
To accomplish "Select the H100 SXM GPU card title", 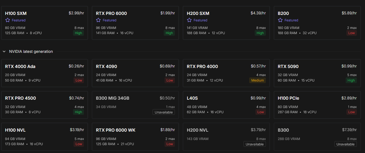I will tap(16, 13).
